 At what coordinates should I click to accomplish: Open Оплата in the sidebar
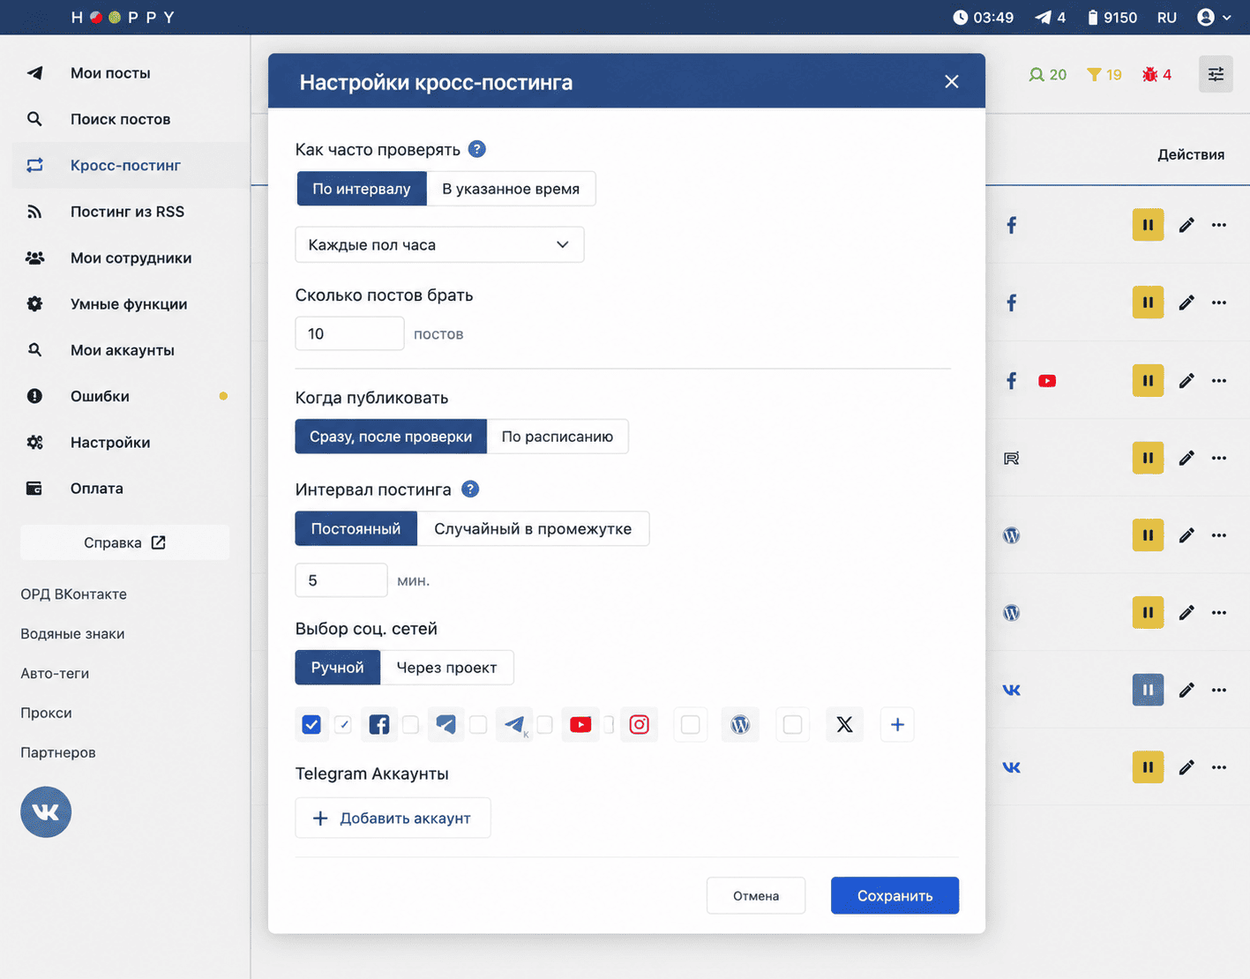tap(131, 489)
